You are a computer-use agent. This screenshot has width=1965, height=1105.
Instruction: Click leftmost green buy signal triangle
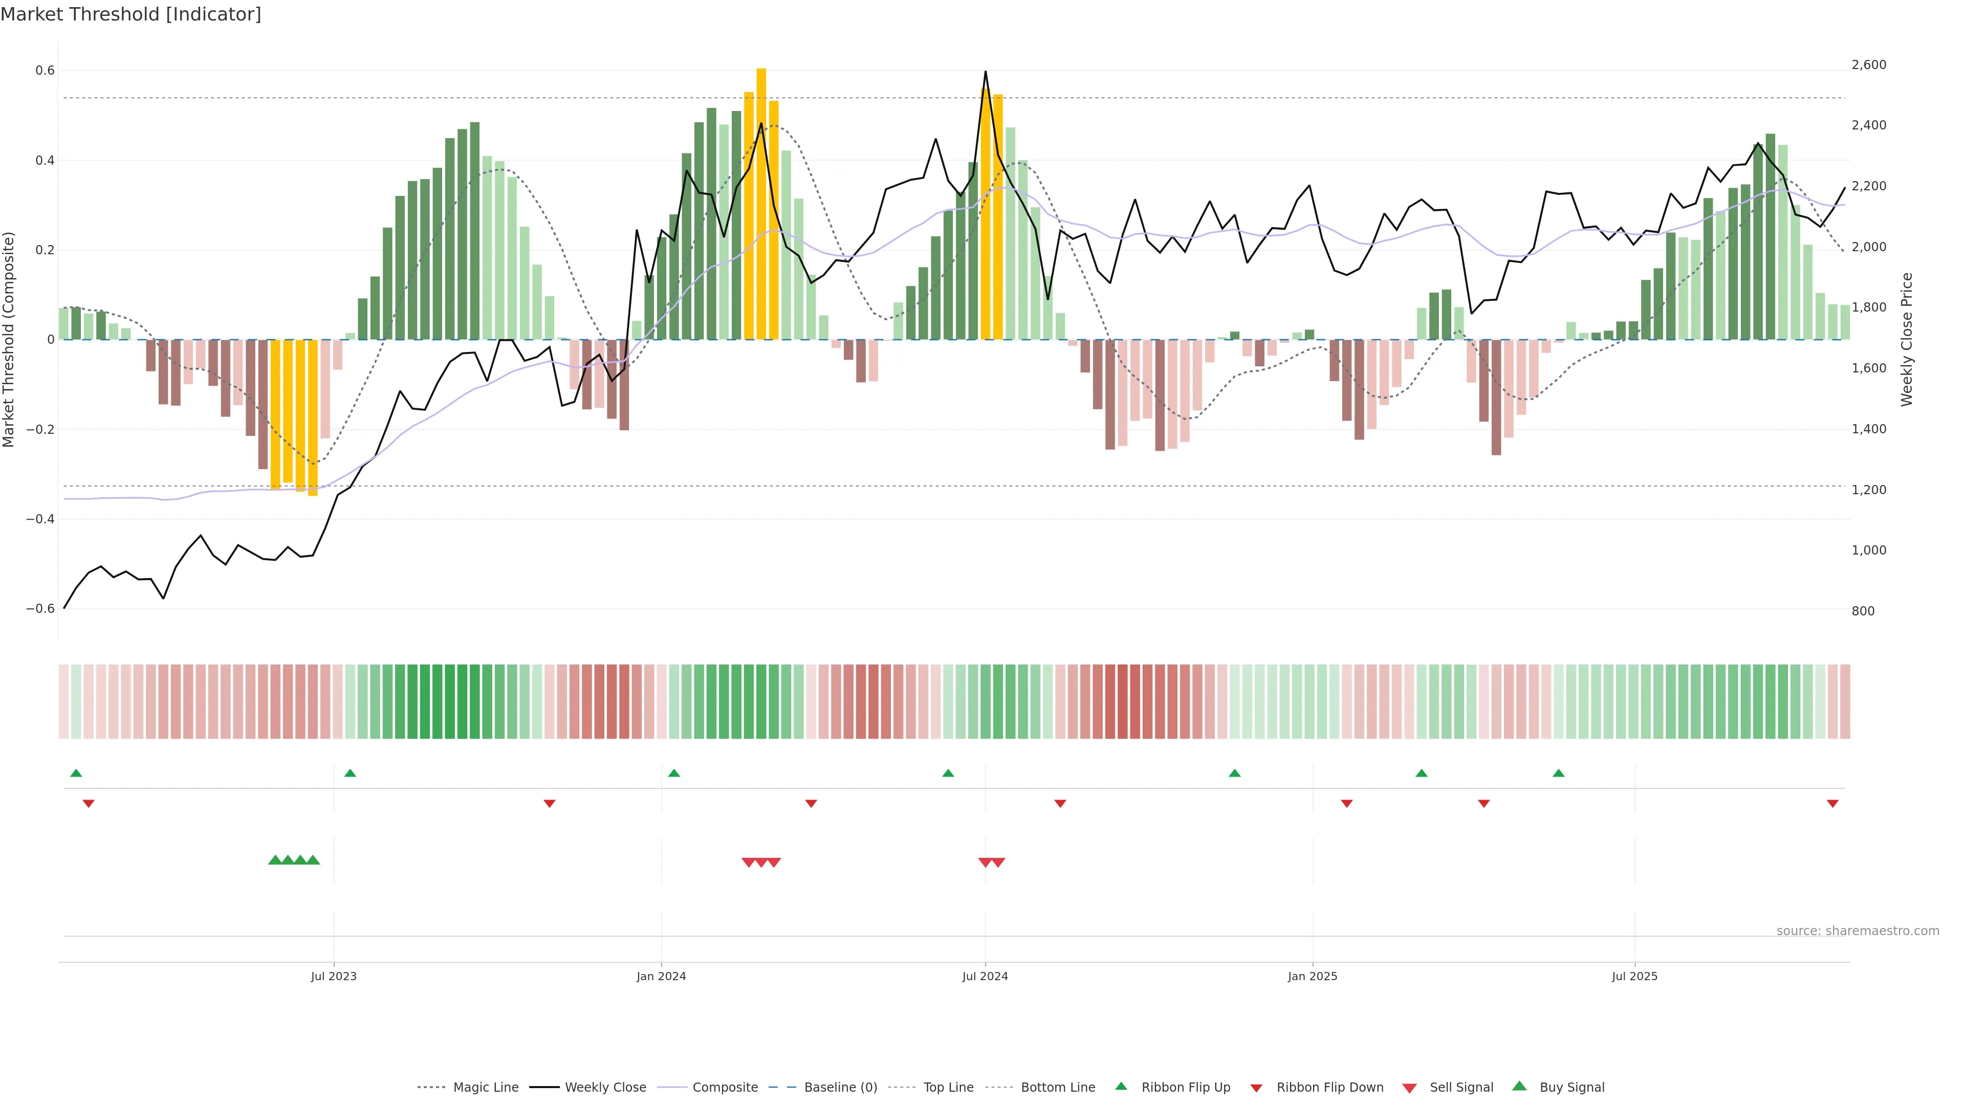275,860
